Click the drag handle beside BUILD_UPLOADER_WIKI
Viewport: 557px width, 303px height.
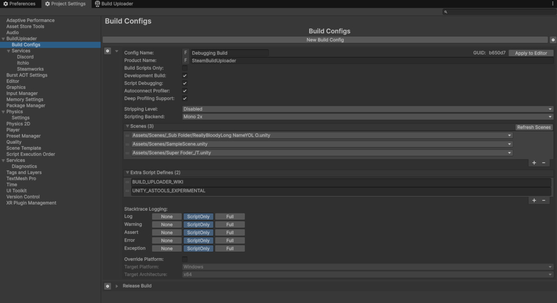click(127, 181)
